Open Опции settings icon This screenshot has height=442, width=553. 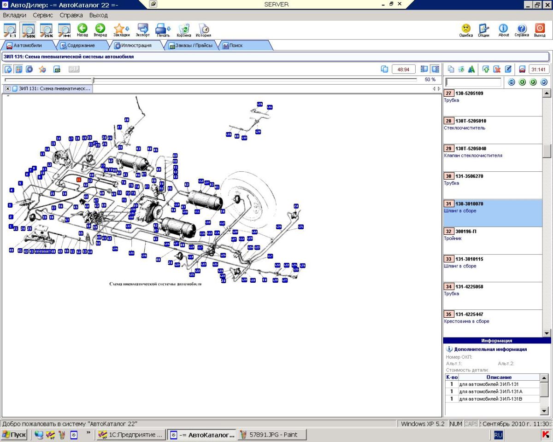pos(483,30)
